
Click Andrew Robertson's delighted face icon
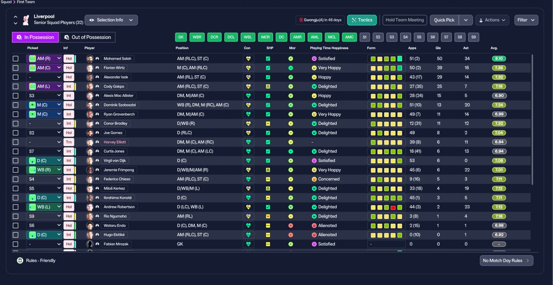point(314,207)
